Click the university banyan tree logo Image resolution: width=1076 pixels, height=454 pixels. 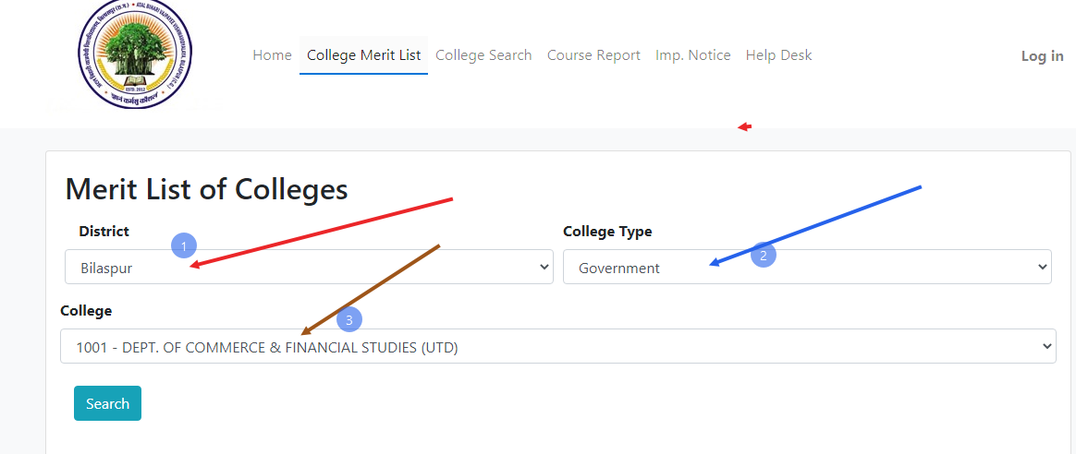[x=136, y=54]
